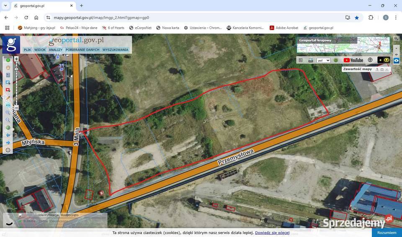The image size is (402, 237).
Task: Click the geoportal 'g' logo
Action: [x=11, y=44]
